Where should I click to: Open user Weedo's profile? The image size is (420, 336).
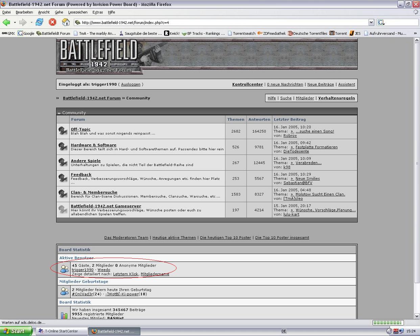[104, 270]
